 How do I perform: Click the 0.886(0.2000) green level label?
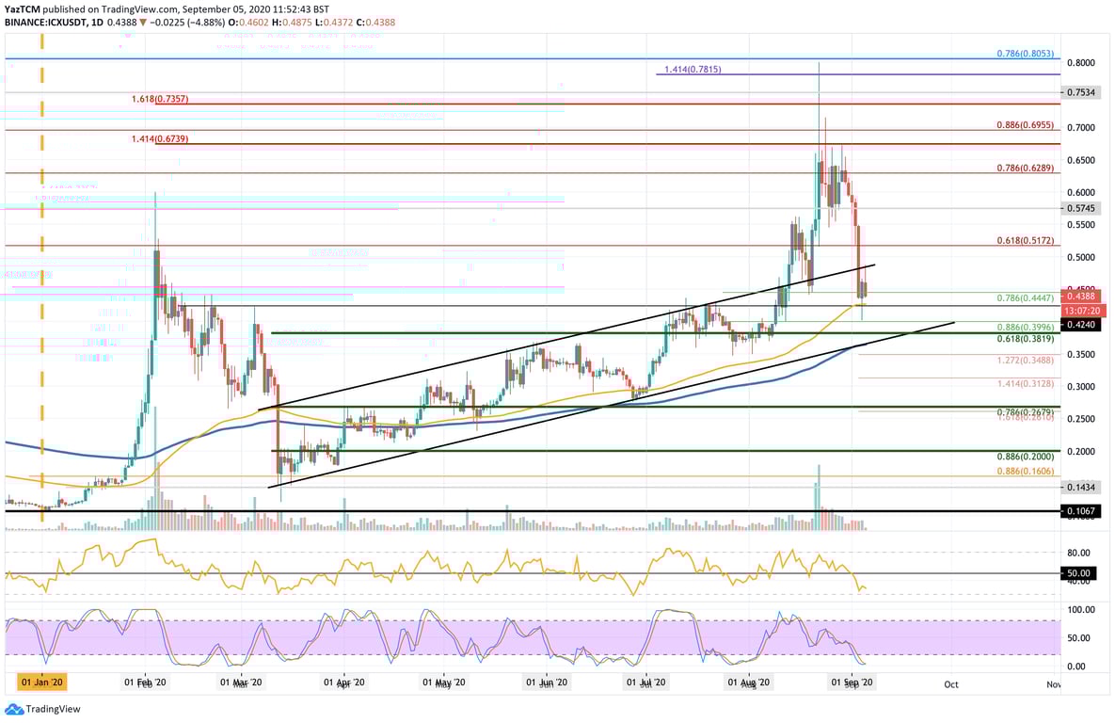tap(1025, 457)
